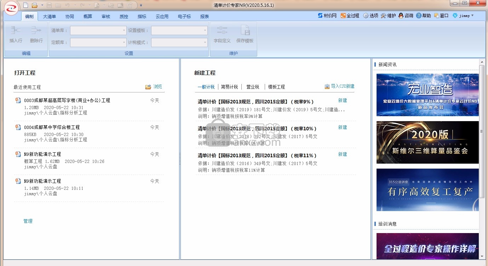Screen dimensions: 488x266
Task: Open the 清单库 dropdown
Action: 98,30
